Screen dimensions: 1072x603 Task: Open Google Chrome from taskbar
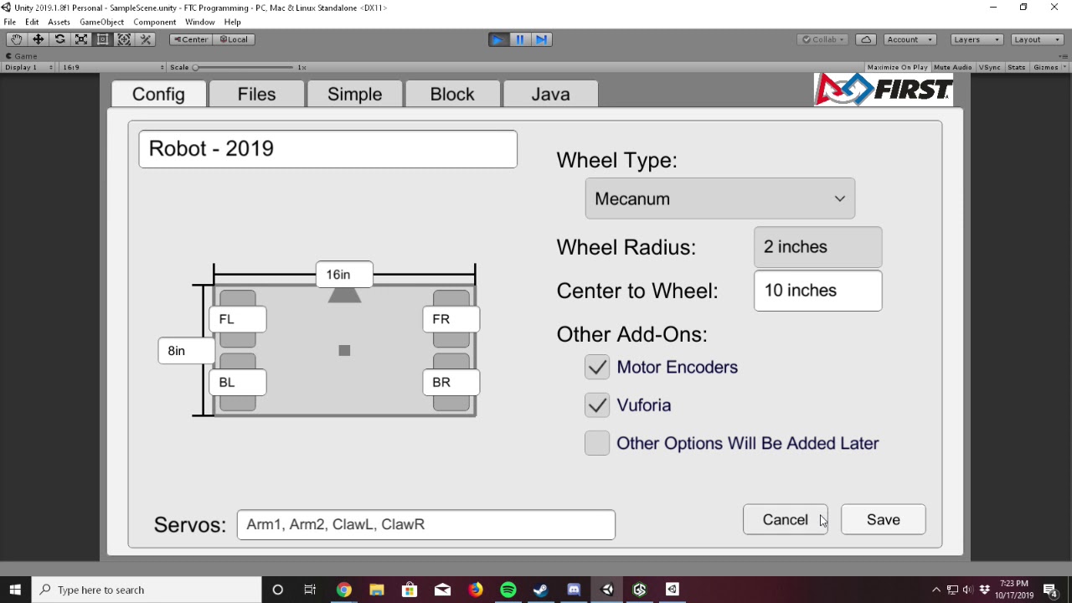tap(344, 590)
